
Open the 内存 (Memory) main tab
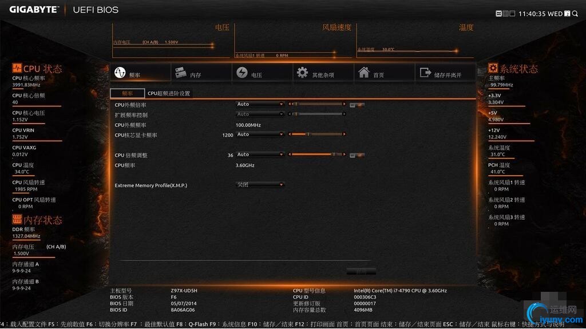tap(201, 73)
